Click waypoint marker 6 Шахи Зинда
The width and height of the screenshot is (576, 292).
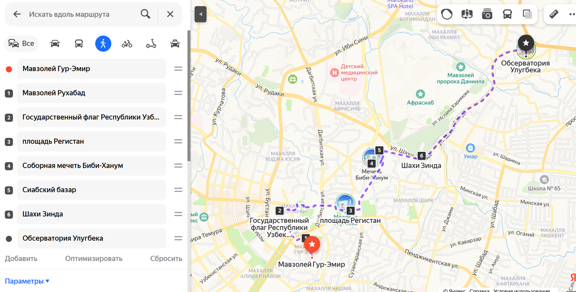(421, 156)
